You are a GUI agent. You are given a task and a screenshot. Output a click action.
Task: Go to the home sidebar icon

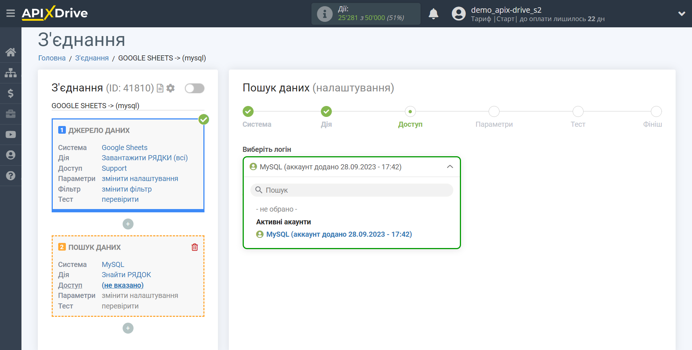coord(11,52)
